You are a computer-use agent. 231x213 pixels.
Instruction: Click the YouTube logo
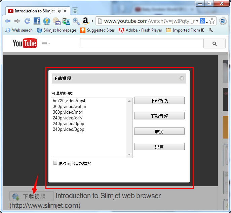[x=25, y=43]
